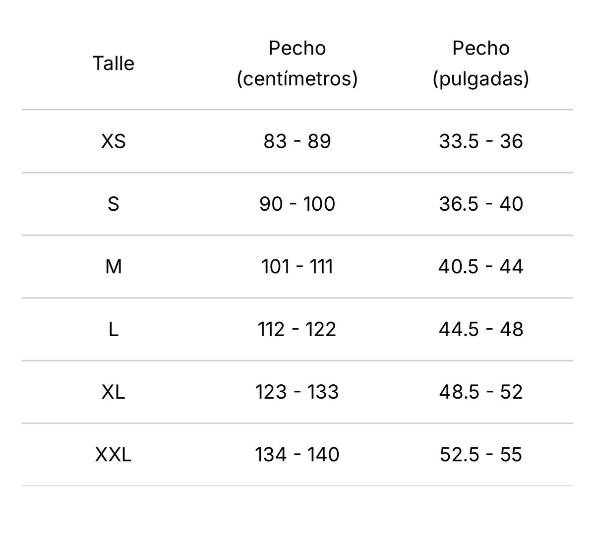Select the 52.5 - 55 inches cell
Viewport: 595px width, 543px height.
[481, 454]
